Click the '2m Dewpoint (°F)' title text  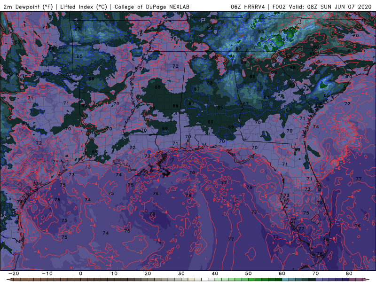tap(28, 7)
